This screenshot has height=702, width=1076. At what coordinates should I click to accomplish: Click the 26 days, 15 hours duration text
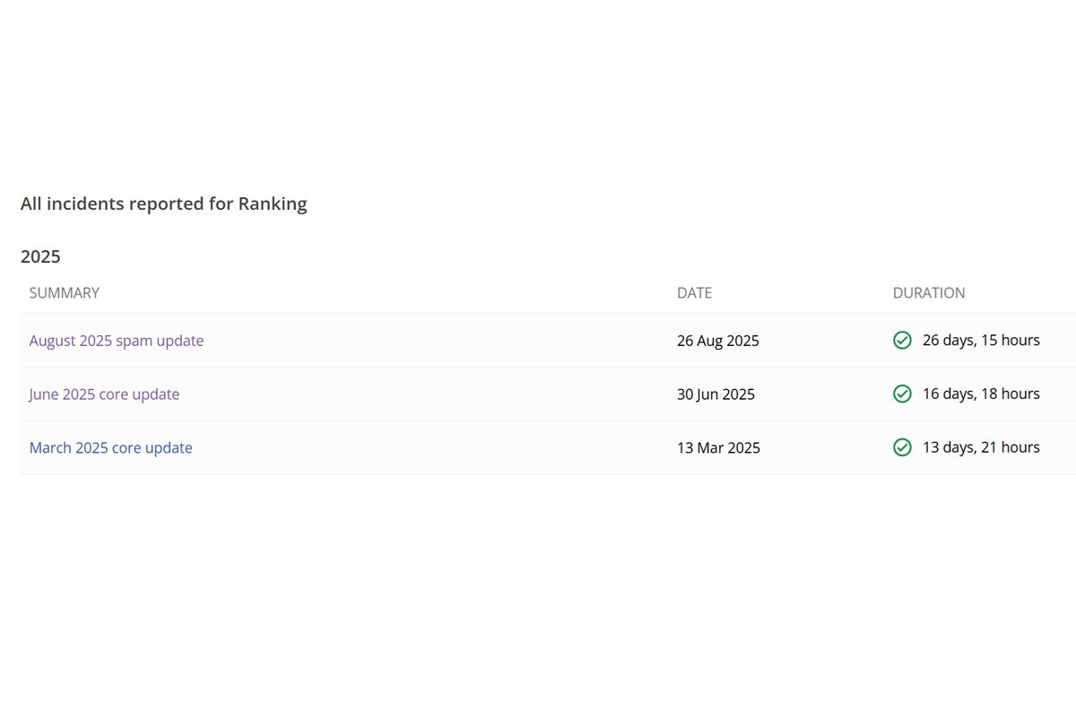pos(981,341)
